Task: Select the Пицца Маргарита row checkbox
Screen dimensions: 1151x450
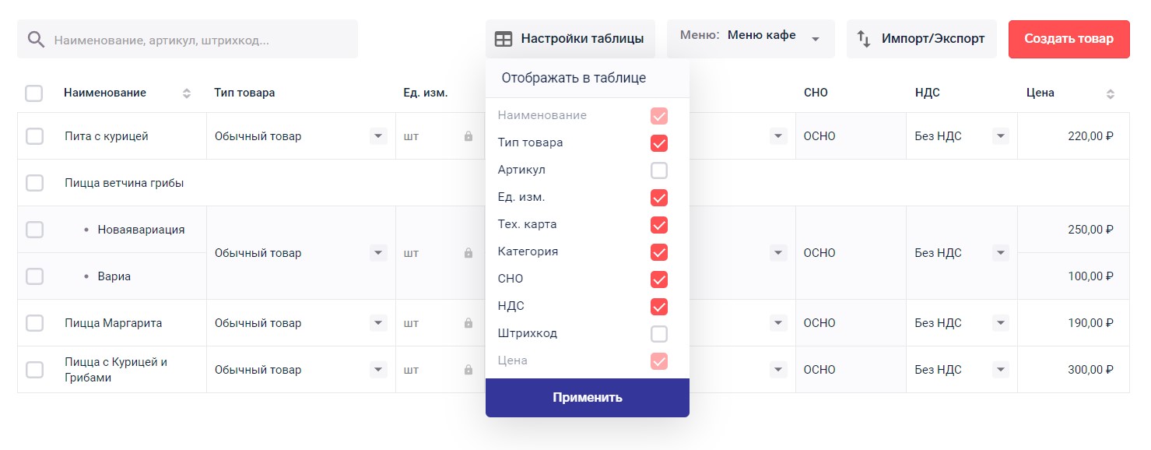Action: (x=34, y=323)
